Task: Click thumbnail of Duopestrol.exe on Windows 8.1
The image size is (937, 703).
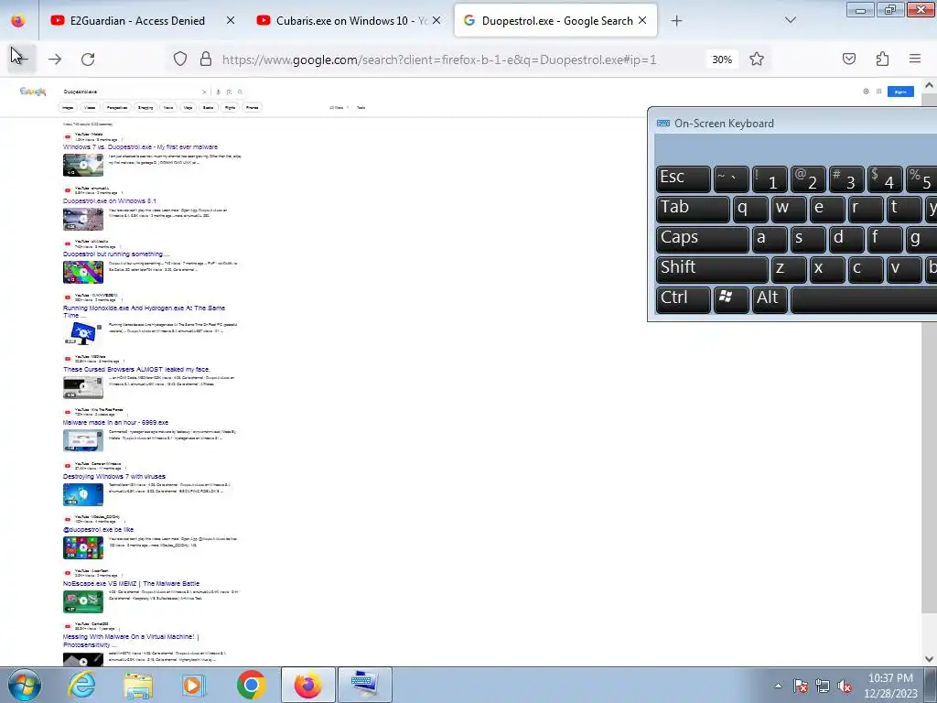Action: (83, 220)
